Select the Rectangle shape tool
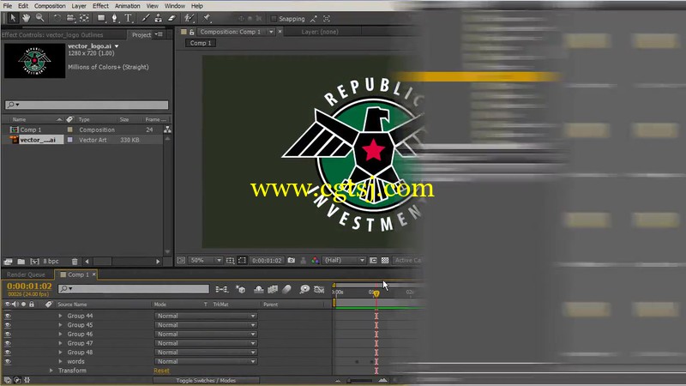The width and height of the screenshot is (686, 386). coord(101,18)
